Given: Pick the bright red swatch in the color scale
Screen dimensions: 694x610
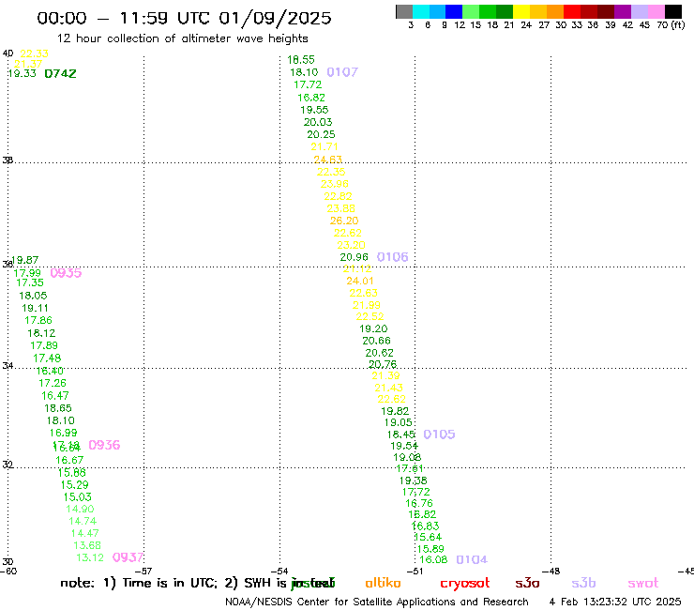Looking at the screenshot, I should click(x=572, y=11).
